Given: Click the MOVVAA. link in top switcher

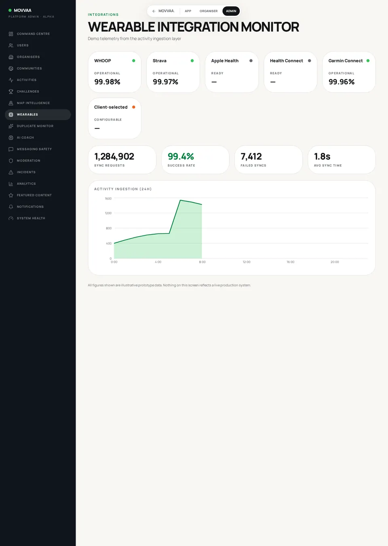Looking at the screenshot, I should click(167, 11).
